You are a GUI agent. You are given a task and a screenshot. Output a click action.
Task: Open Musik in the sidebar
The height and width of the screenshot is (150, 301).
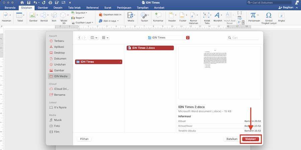[x=59, y=120]
